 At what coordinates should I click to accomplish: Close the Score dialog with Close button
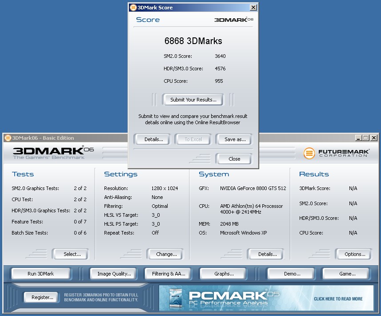(234, 159)
